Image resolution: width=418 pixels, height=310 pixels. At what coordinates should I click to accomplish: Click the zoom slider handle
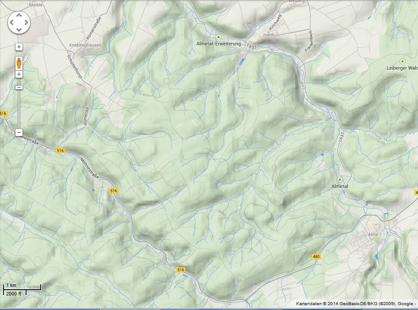[x=19, y=87]
